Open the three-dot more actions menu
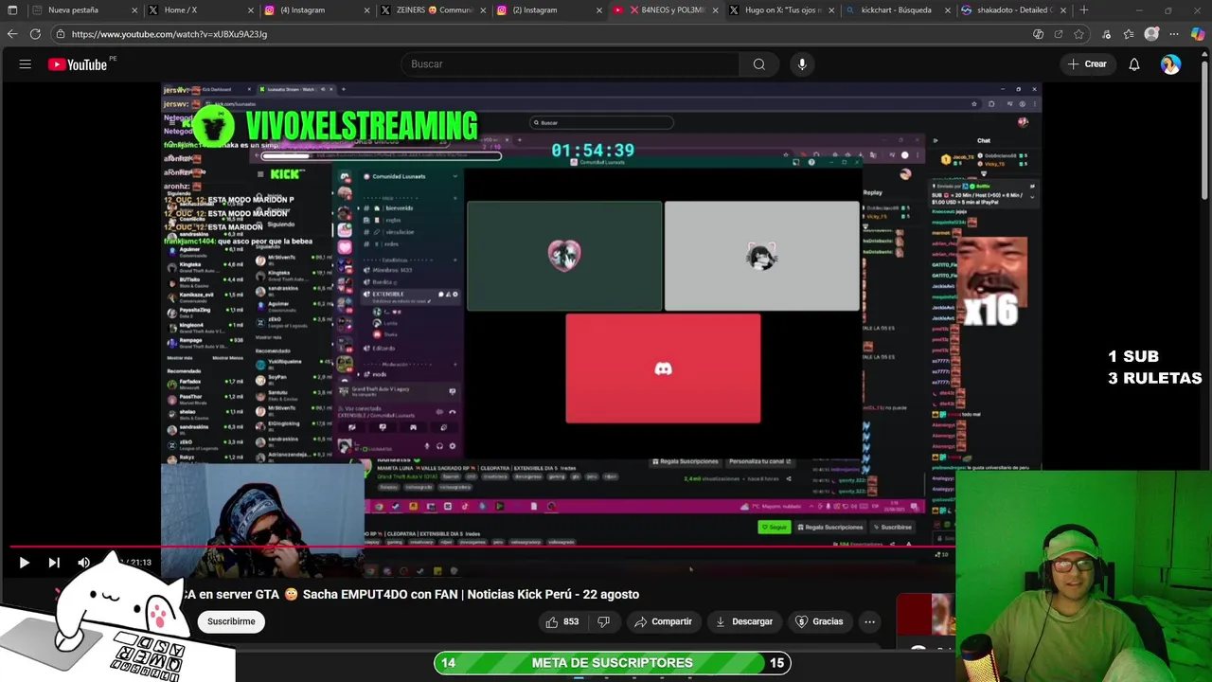This screenshot has width=1212, height=682. (x=869, y=621)
